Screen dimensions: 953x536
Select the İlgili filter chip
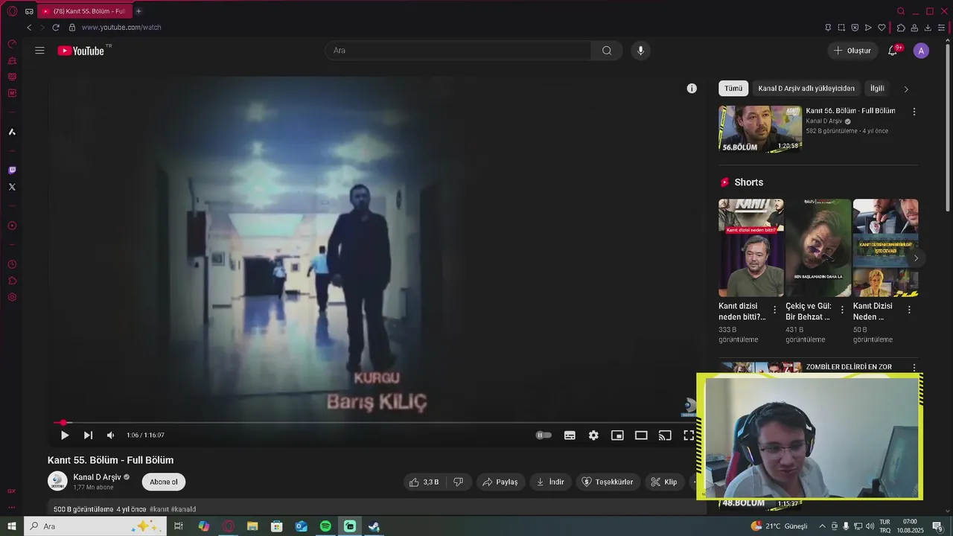click(x=877, y=88)
